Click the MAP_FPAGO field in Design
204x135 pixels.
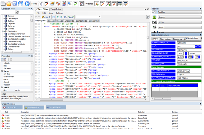pos(189,78)
